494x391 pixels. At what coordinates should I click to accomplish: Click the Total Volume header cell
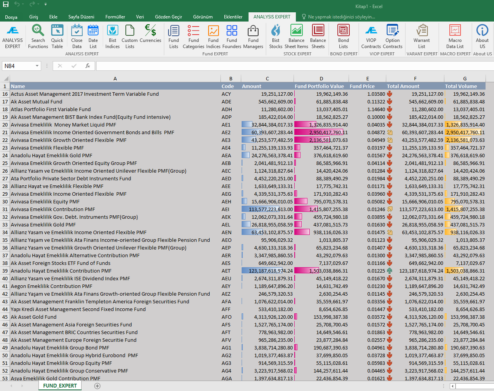click(465, 86)
